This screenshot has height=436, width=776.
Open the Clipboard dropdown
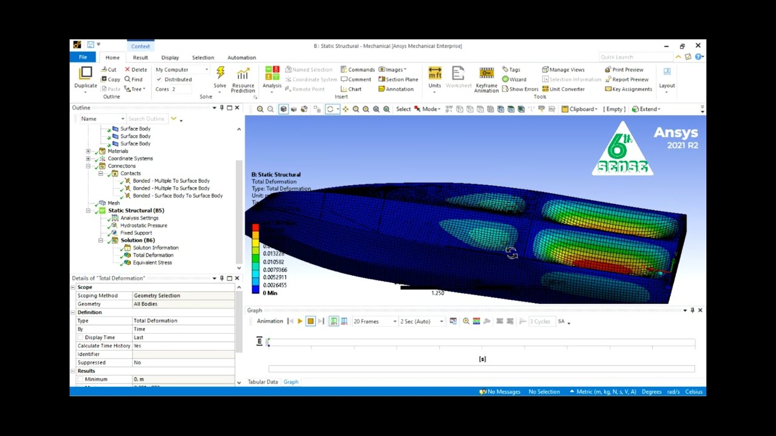point(578,109)
